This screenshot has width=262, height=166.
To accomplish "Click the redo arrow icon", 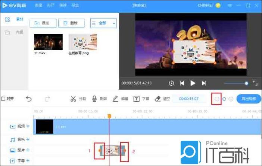I will coord(47,99).
